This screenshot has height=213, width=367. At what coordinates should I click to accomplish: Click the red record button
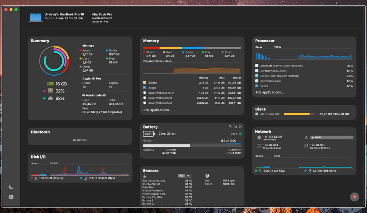(x=354, y=197)
